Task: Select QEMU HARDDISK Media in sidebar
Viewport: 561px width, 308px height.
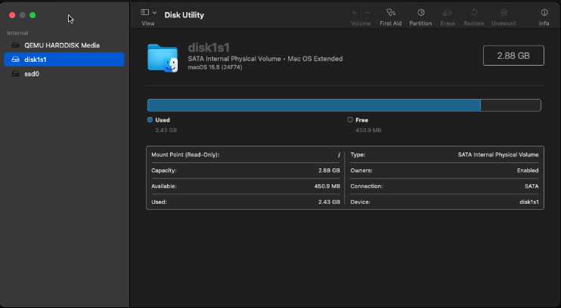Action: coord(64,45)
